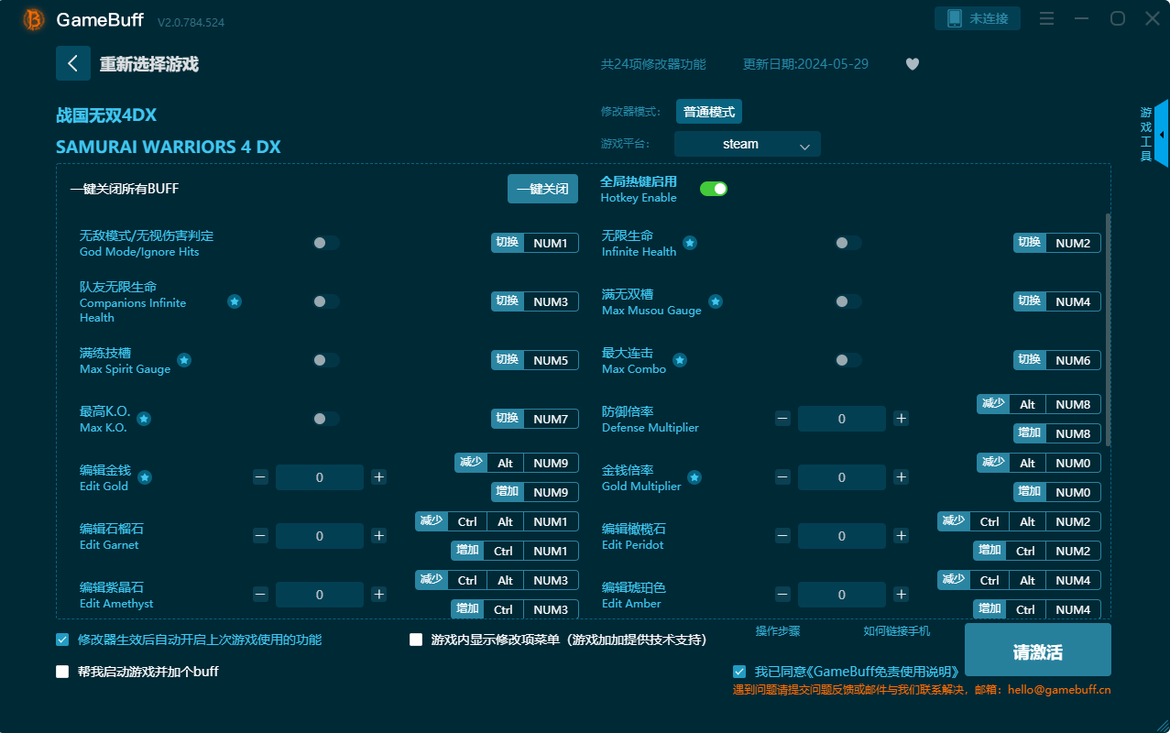Uncheck GameBuff disclaimer agreement checkbox
1170x733 pixels.
(739, 672)
